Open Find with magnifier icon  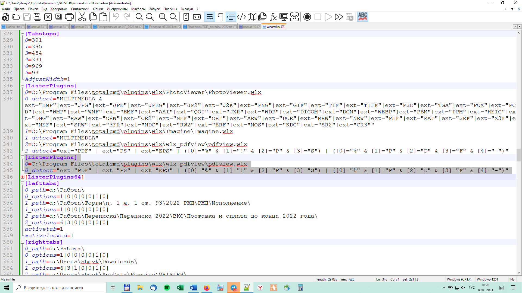tap(139, 17)
